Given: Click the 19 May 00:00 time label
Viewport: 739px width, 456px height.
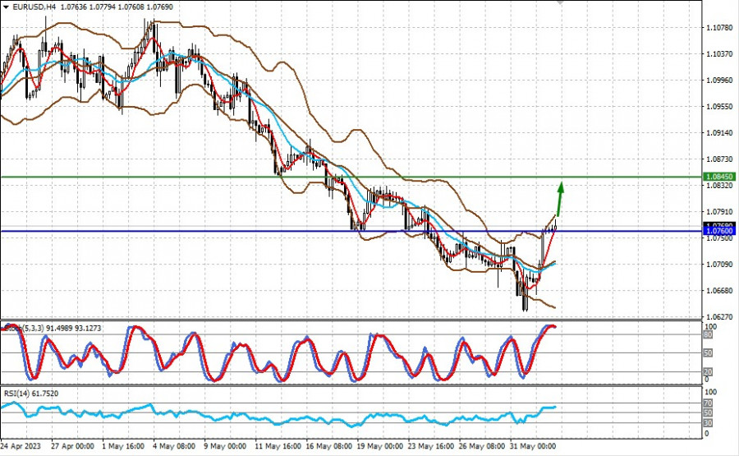Looking at the screenshot, I should click(380, 445).
